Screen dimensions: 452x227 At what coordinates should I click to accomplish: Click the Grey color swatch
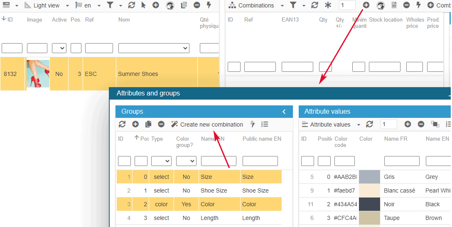pos(369,177)
